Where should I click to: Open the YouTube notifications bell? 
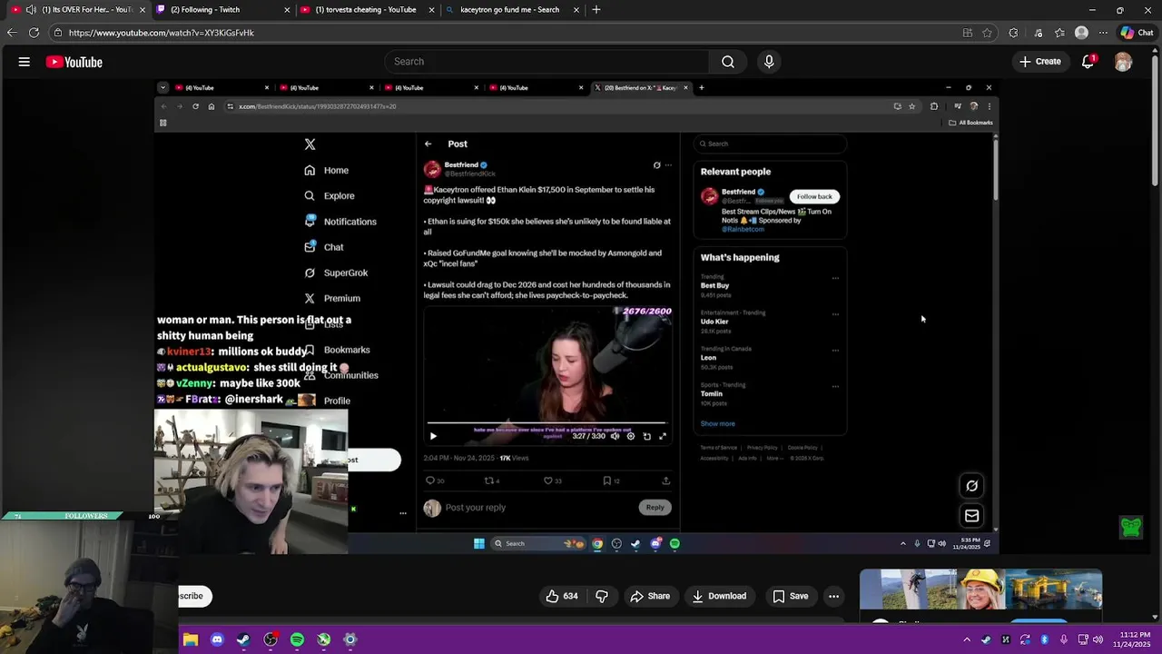1088,62
